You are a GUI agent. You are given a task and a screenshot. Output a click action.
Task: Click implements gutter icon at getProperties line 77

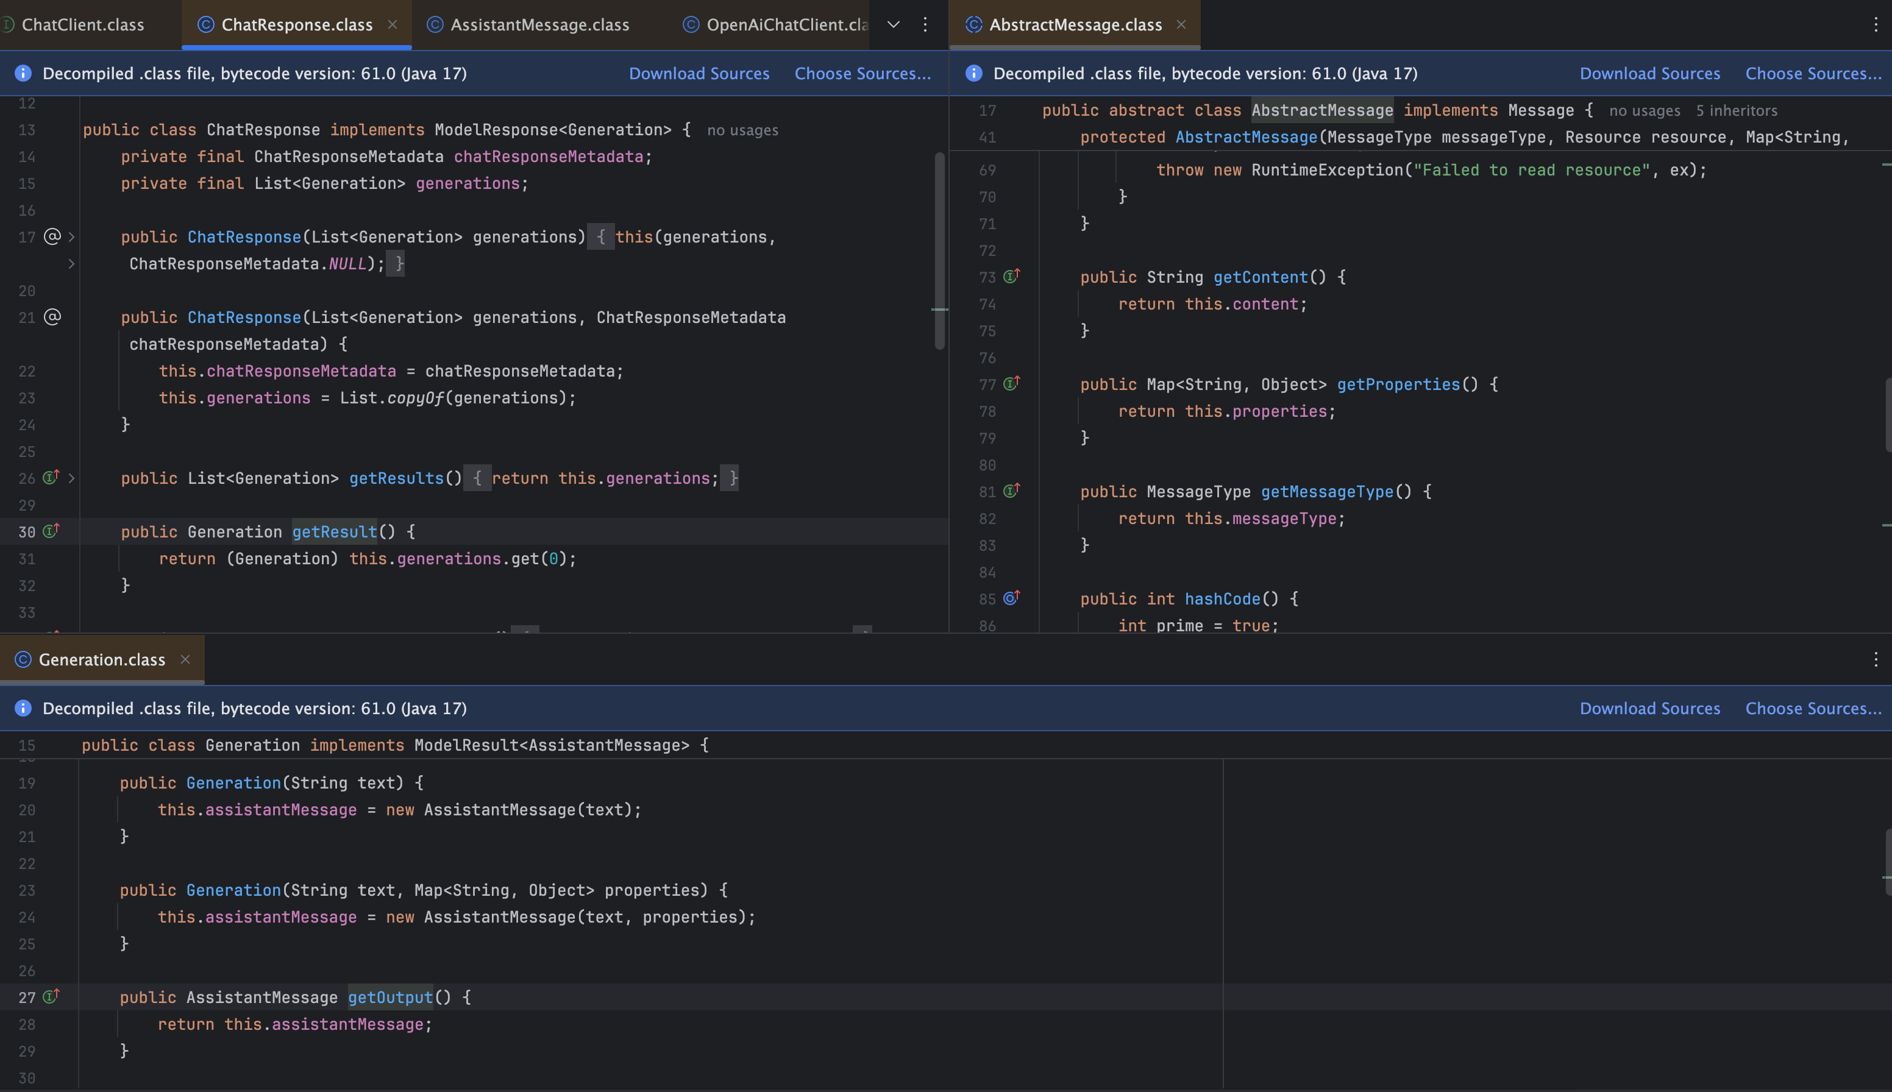[1011, 384]
